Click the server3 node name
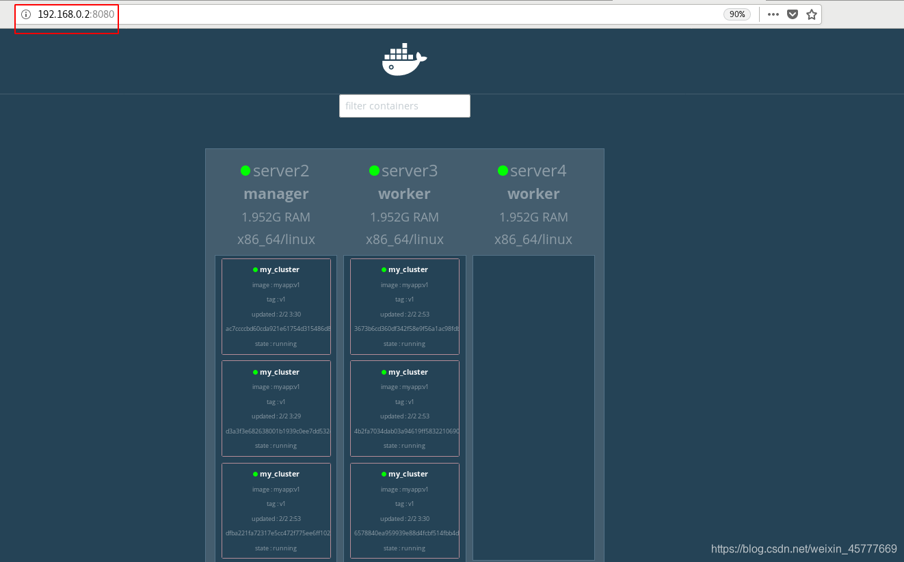This screenshot has height=562, width=904. [410, 171]
